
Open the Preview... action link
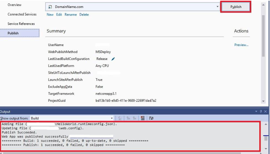click(241, 45)
